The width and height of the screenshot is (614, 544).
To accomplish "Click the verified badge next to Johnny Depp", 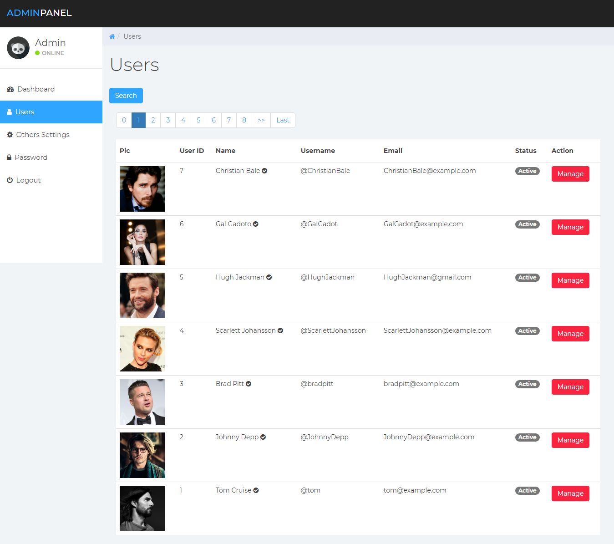I will point(263,437).
